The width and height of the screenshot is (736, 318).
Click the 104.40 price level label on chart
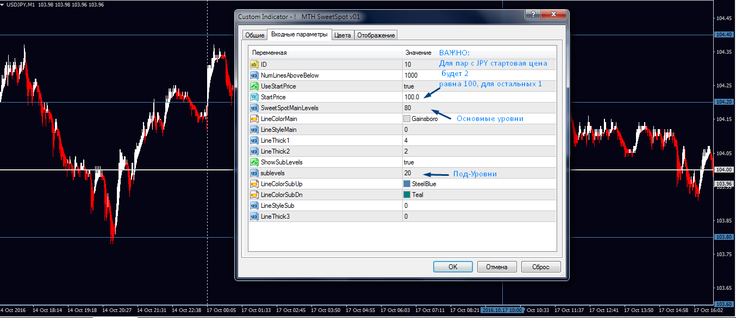pos(724,35)
